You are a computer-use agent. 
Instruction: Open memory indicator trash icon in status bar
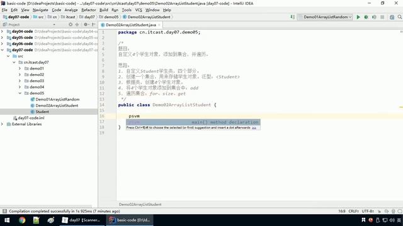coord(393,211)
